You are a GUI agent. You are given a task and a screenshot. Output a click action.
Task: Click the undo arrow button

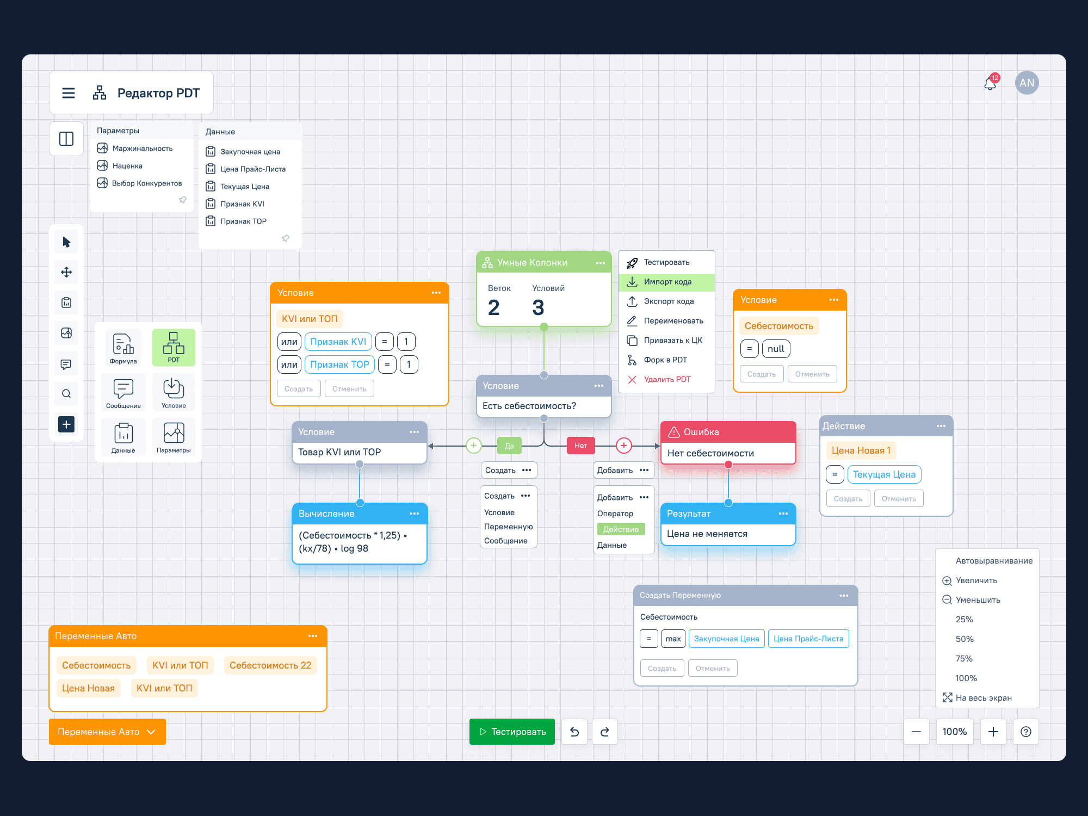click(574, 732)
